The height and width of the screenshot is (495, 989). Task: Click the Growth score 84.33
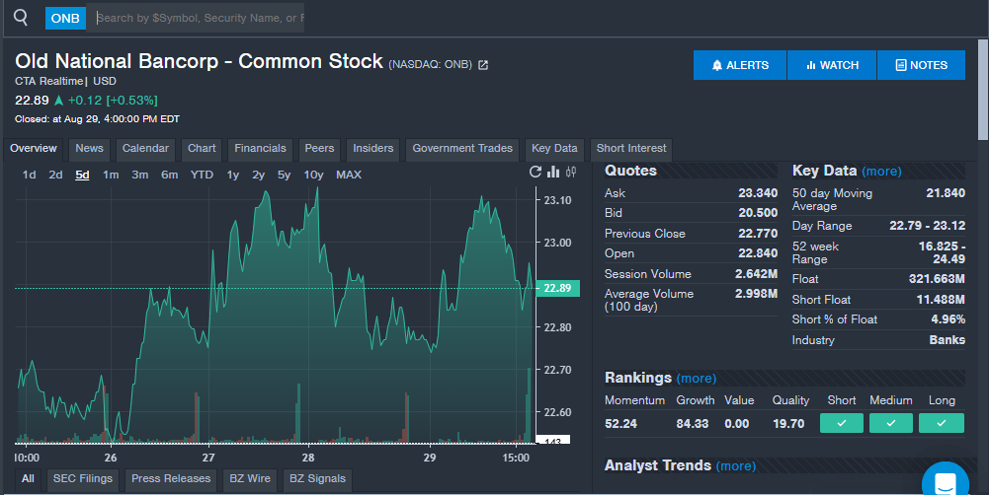692,424
